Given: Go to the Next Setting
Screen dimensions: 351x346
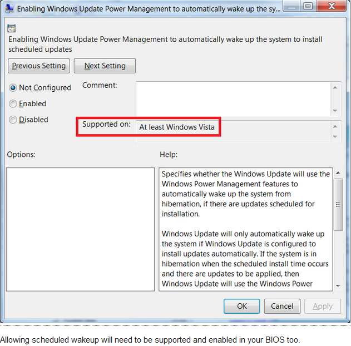Looking at the screenshot, I should click(x=105, y=66).
